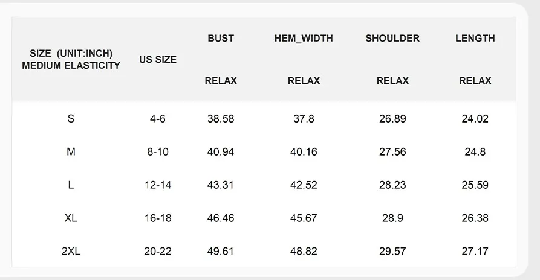Select hem width value 40.16
This screenshot has height=280, width=540.
tap(304, 152)
